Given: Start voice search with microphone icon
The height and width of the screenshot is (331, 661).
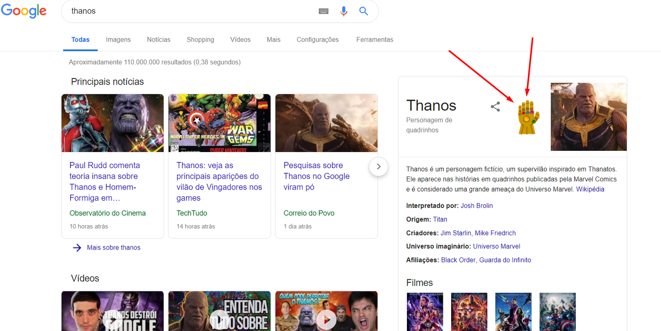Looking at the screenshot, I should coord(343,11).
